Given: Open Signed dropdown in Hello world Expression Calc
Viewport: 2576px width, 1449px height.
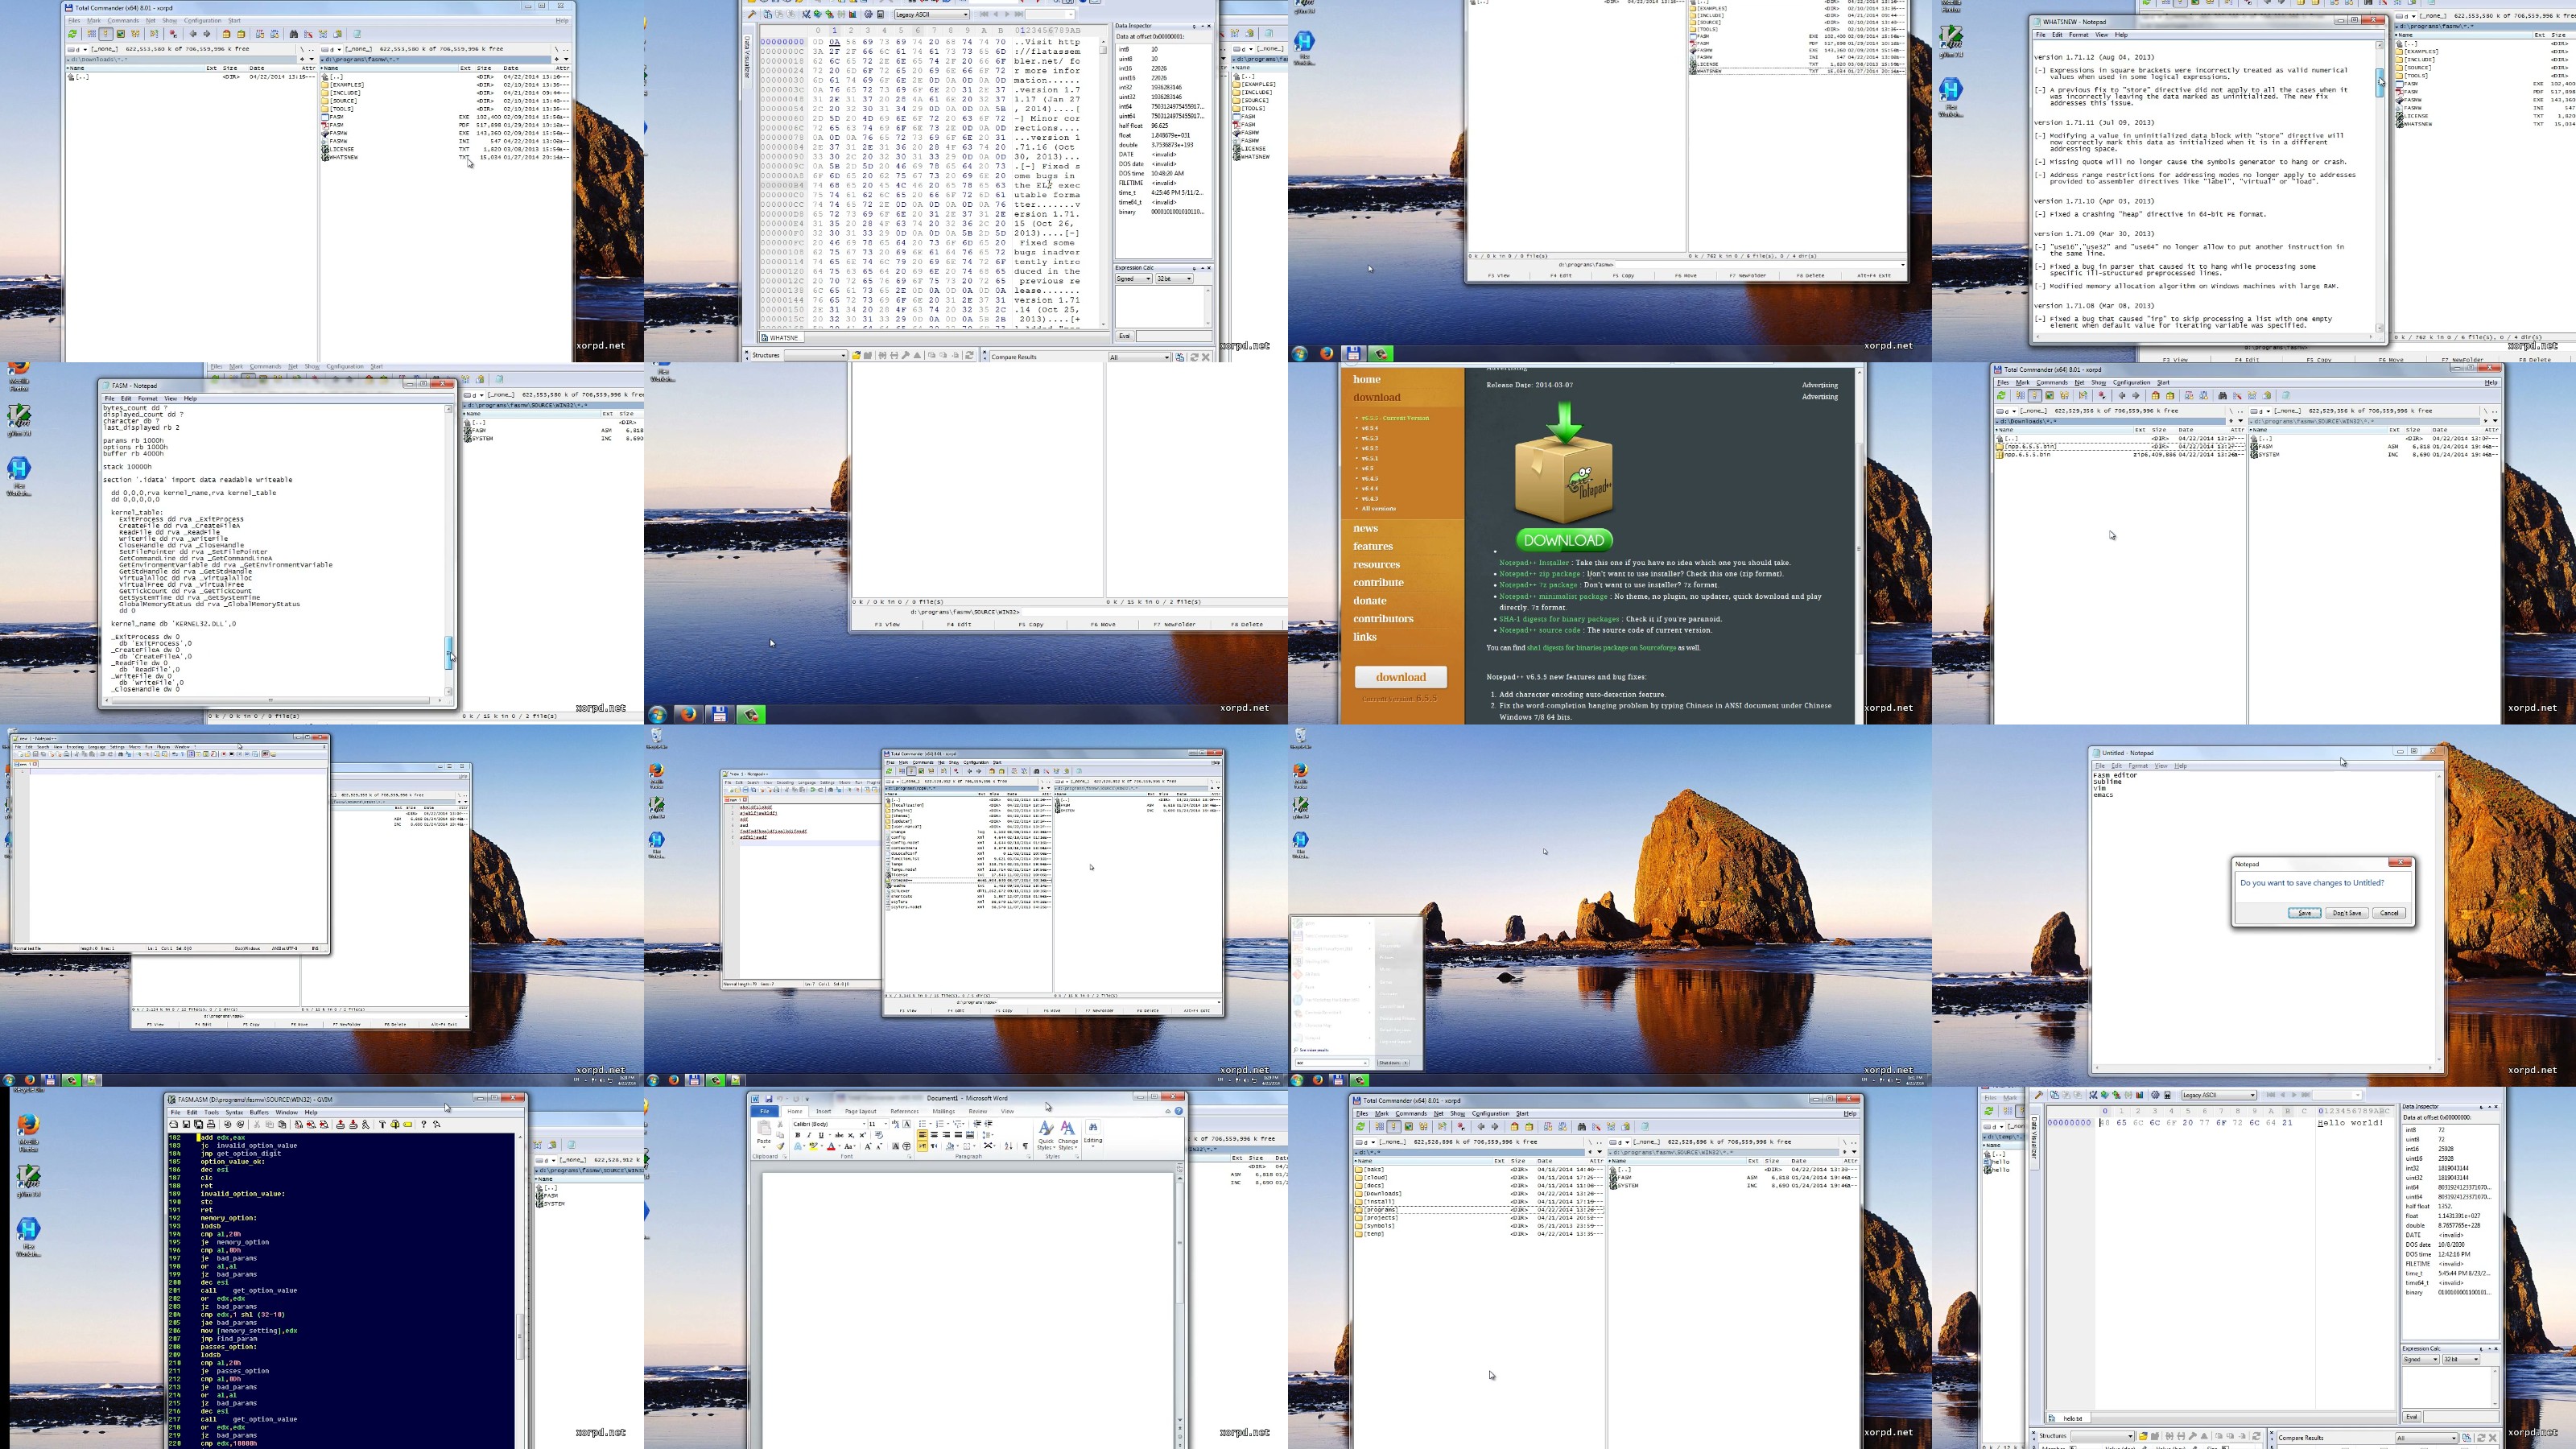Looking at the screenshot, I should 2421,1360.
